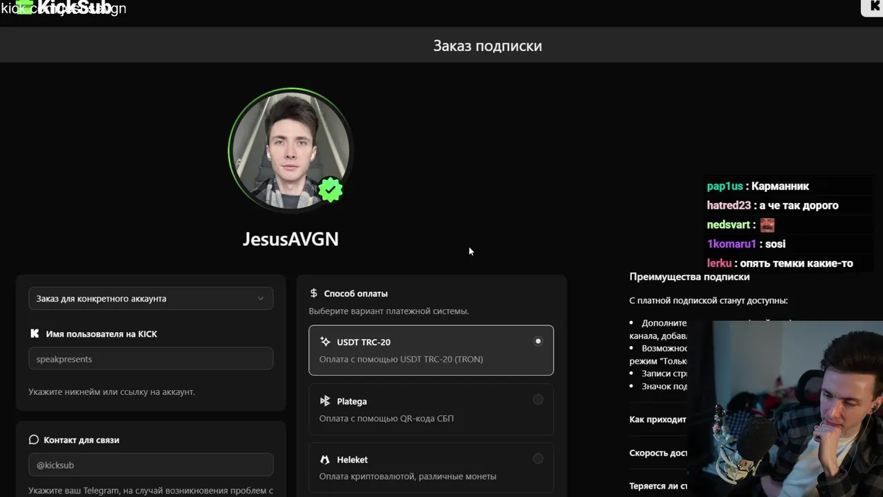Click the emote in nedsvart's chat message
The width and height of the screenshot is (883, 497).
(x=767, y=225)
